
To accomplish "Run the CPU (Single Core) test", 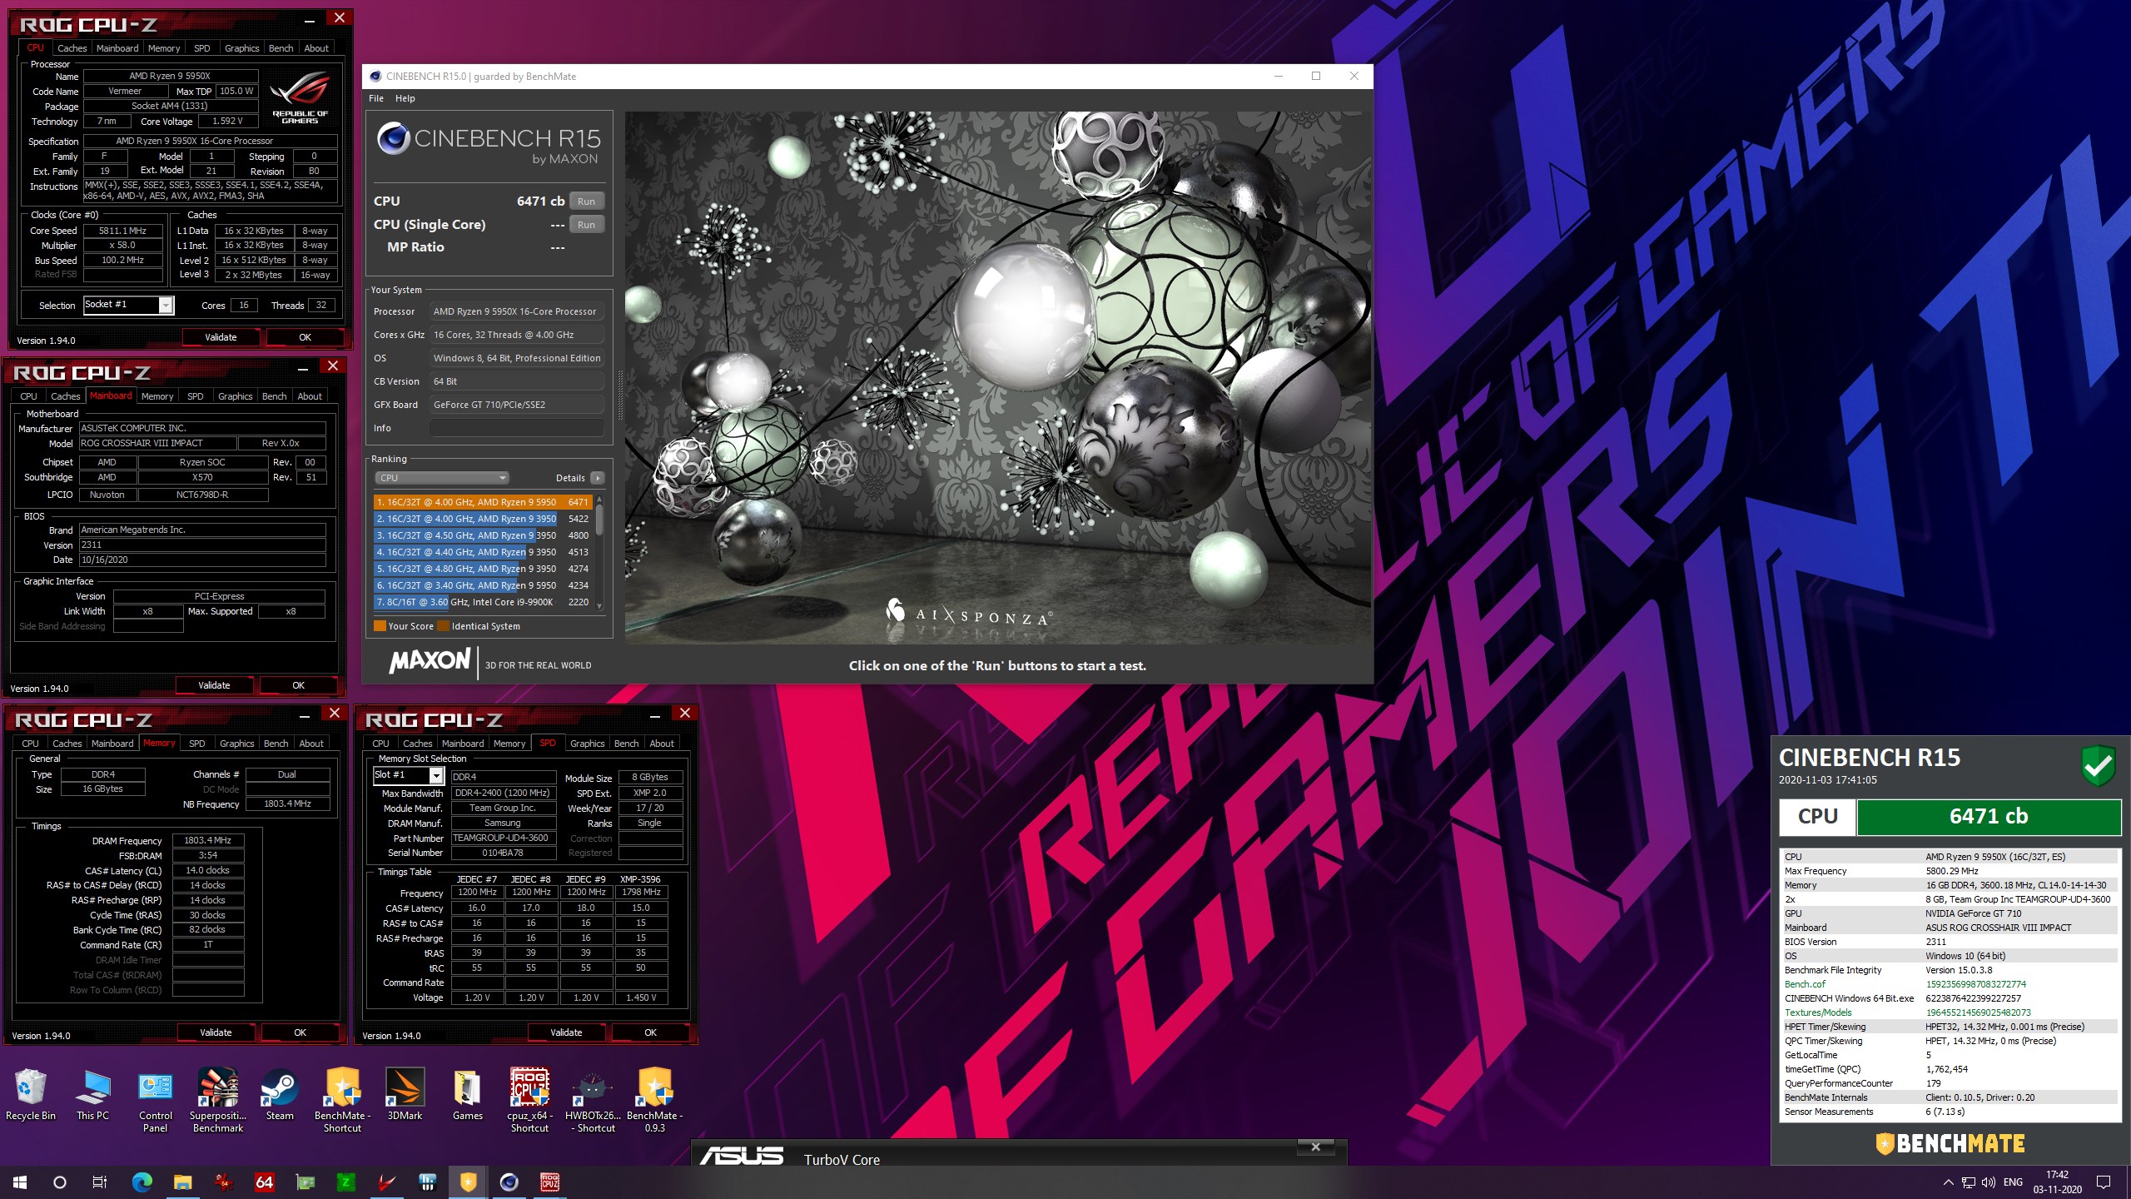I will [586, 225].
